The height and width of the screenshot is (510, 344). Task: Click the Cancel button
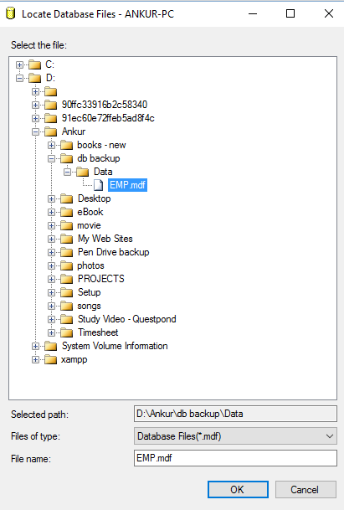305,490
